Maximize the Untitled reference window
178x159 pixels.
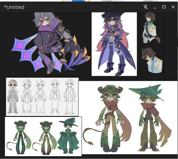(x=164, y=7)
